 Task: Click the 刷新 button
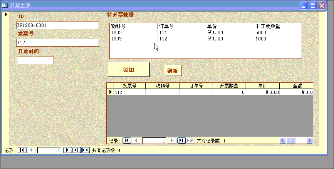(x=173, y=71)
